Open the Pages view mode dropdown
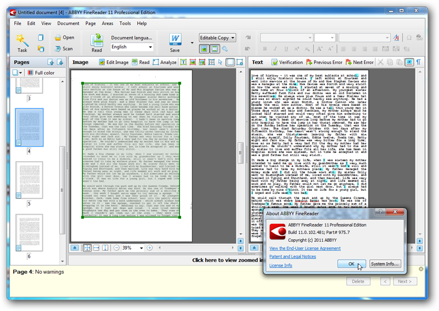The width and height of the screenshot is (439, 311). [x=18, y=73]
